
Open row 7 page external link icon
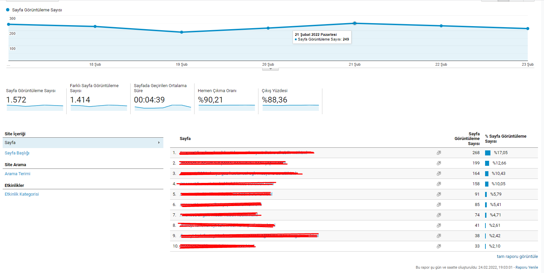click(439, 215)
